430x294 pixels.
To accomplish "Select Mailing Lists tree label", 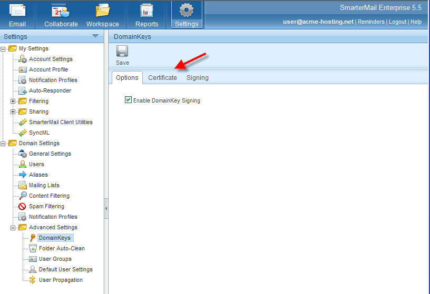I will tap(44, 185).
